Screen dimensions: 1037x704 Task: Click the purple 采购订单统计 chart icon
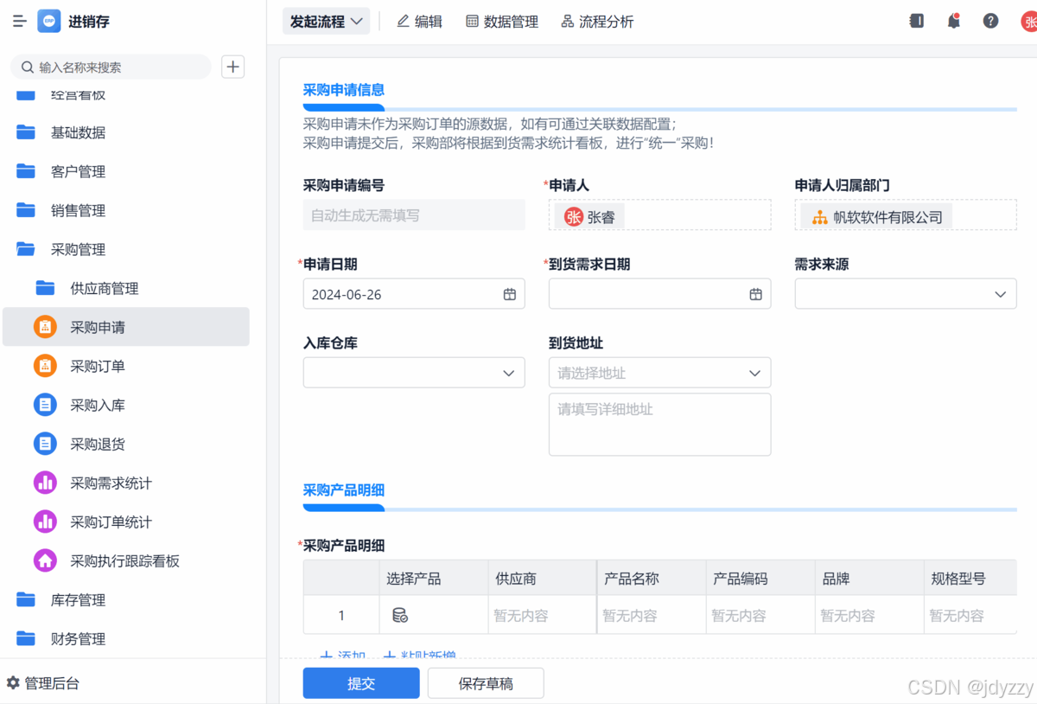(x=45, y=522)
